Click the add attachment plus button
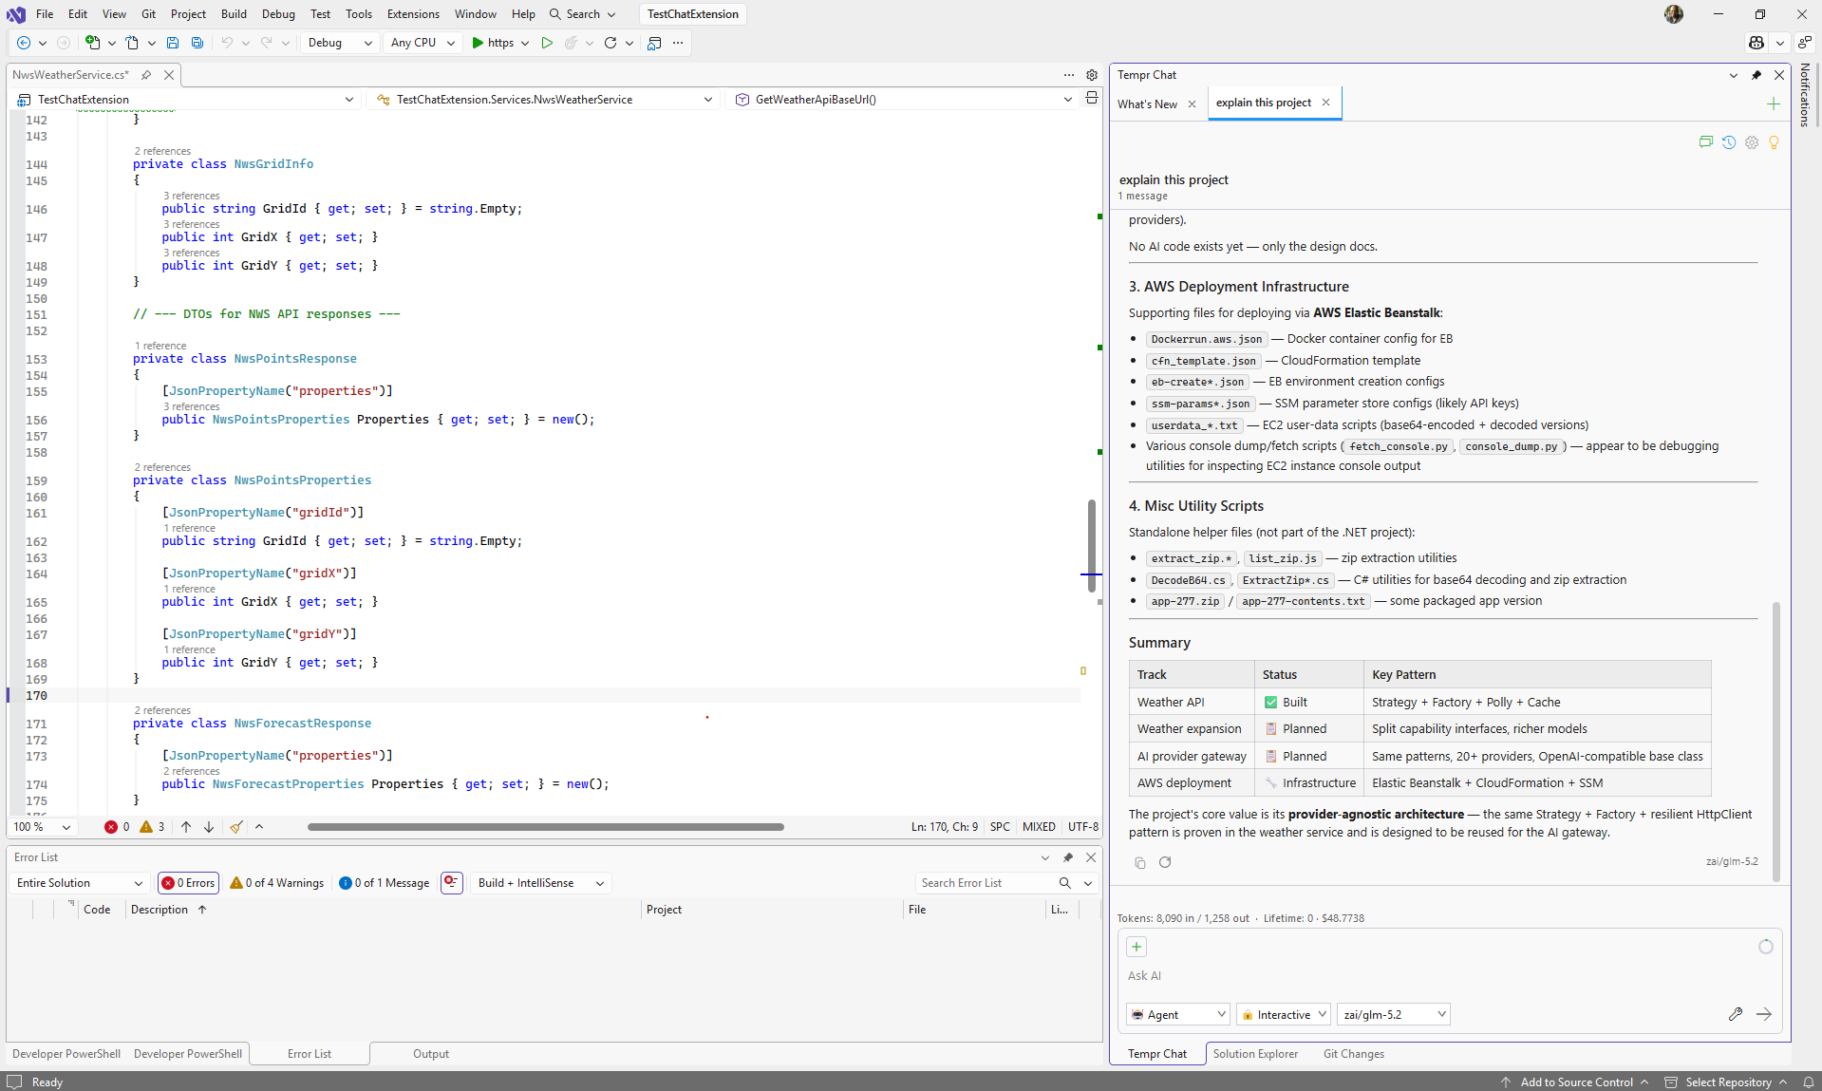The height and width of the screenshot is (1091, 1822). tap(1136, 947)
